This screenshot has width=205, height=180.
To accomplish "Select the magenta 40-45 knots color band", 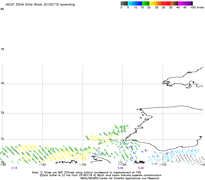I will click(181, 3).
